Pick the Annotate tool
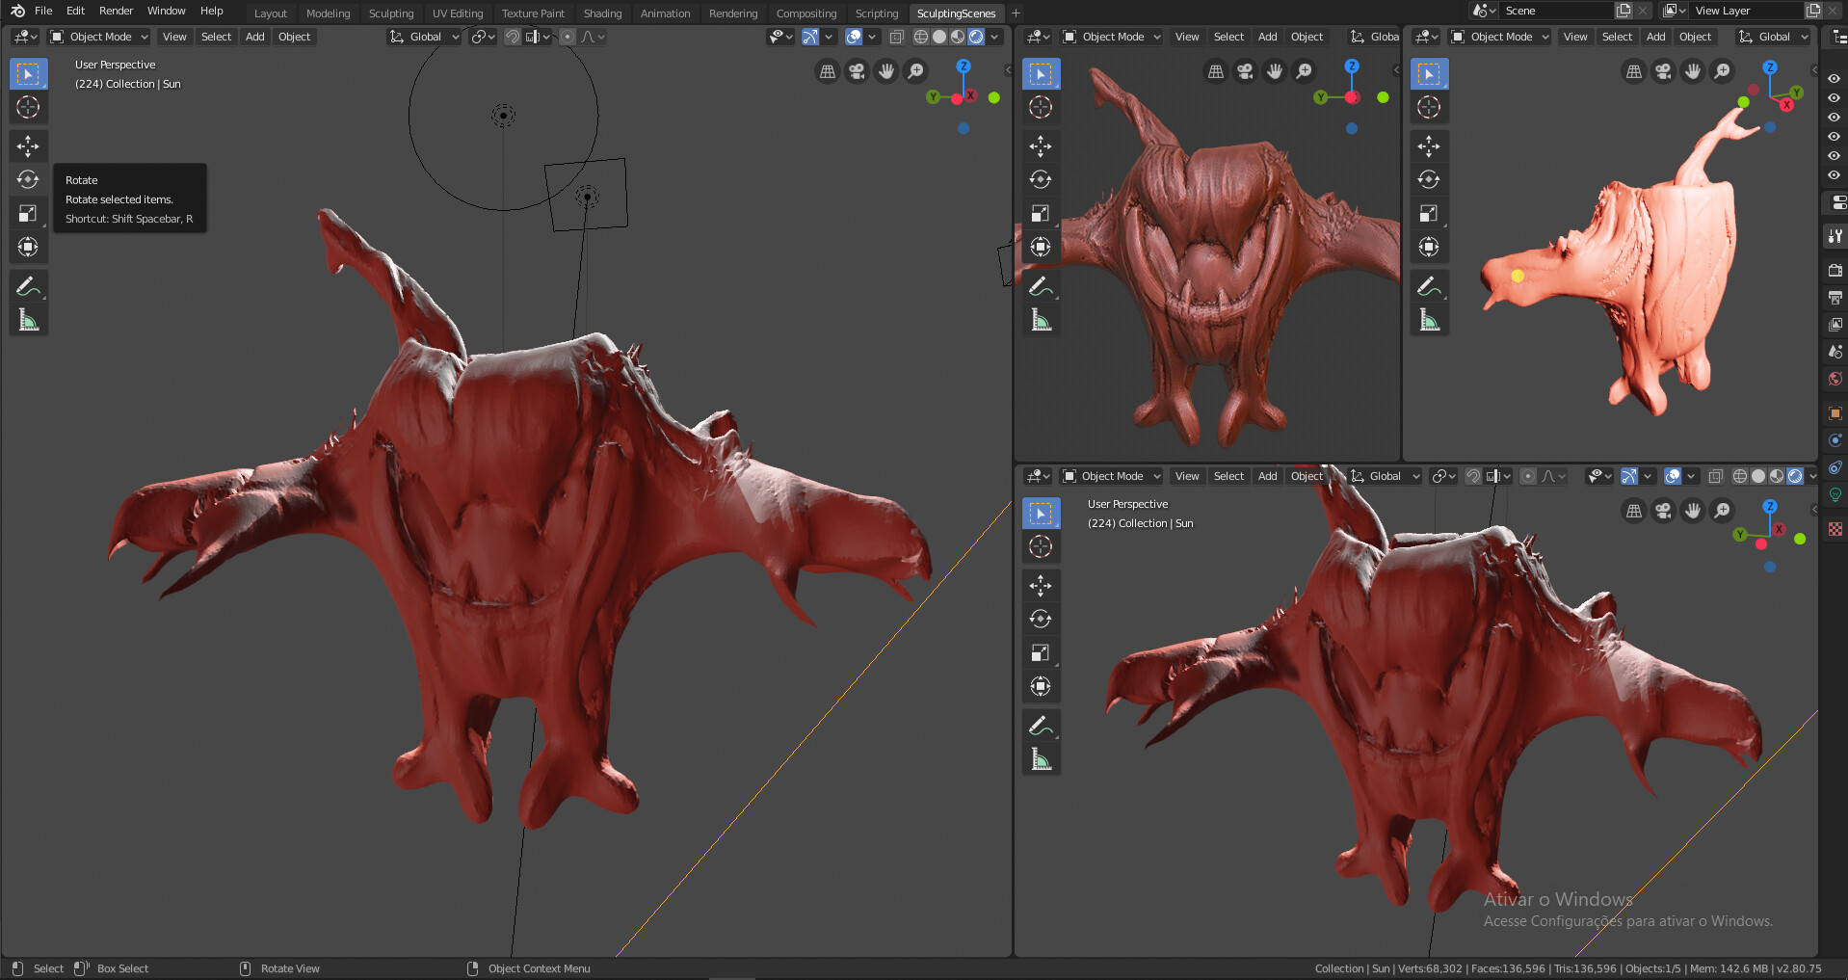Screen dimensions: 1848x980 (x=28, y=284)
